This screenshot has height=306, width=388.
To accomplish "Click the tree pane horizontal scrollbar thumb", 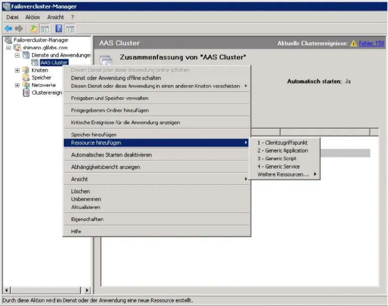I will [45, 290].
